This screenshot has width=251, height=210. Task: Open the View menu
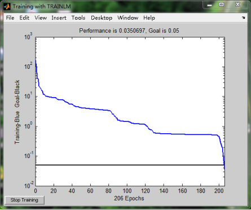41,18
